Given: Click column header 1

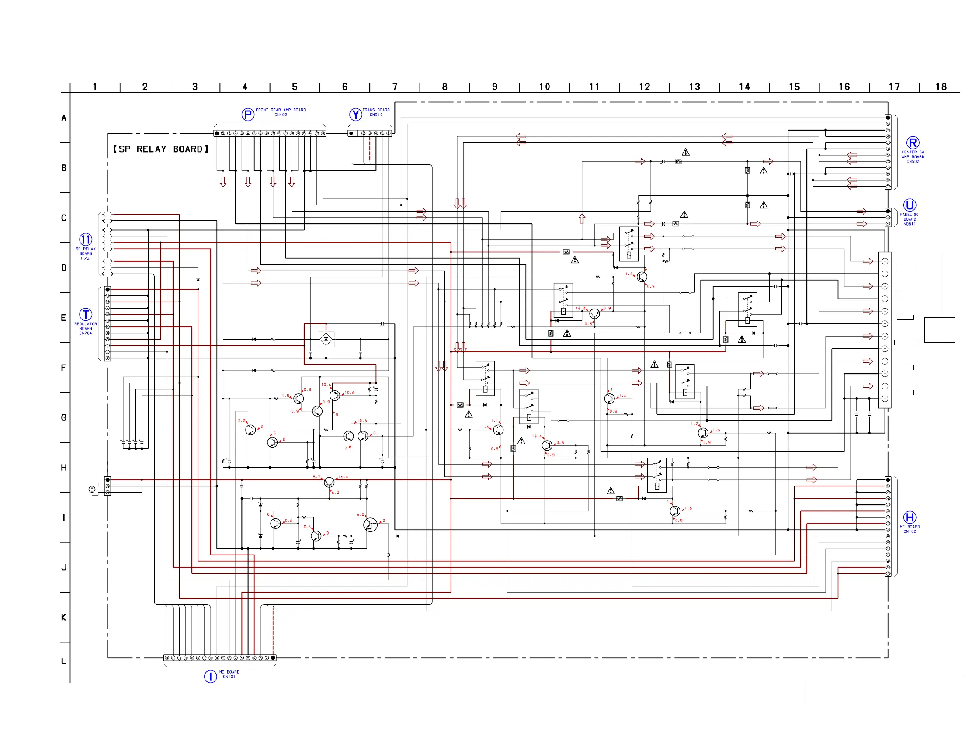Looking at the screenshot, I should pos(95,87).
